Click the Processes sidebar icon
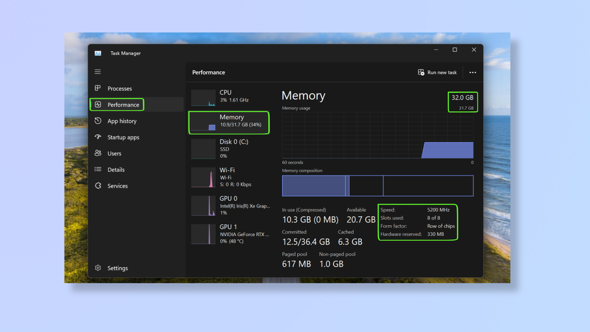 (x=98, y=88)
